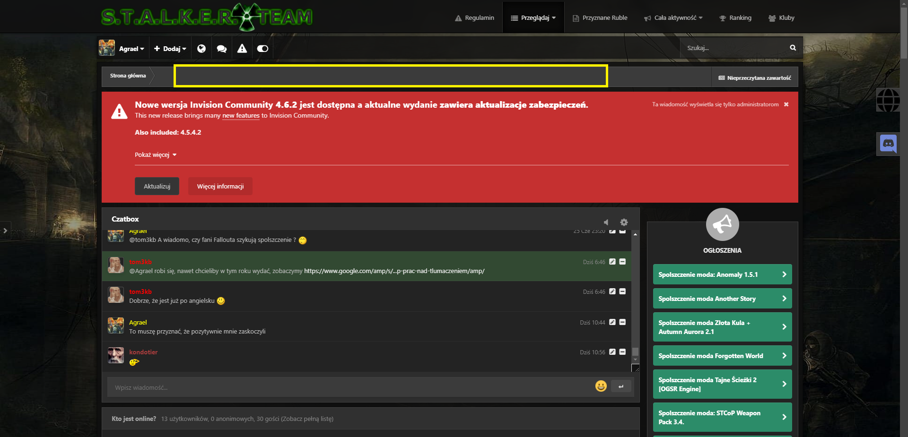
Task: Open the messages speech-bubbles icon
Action: point(222,48)
